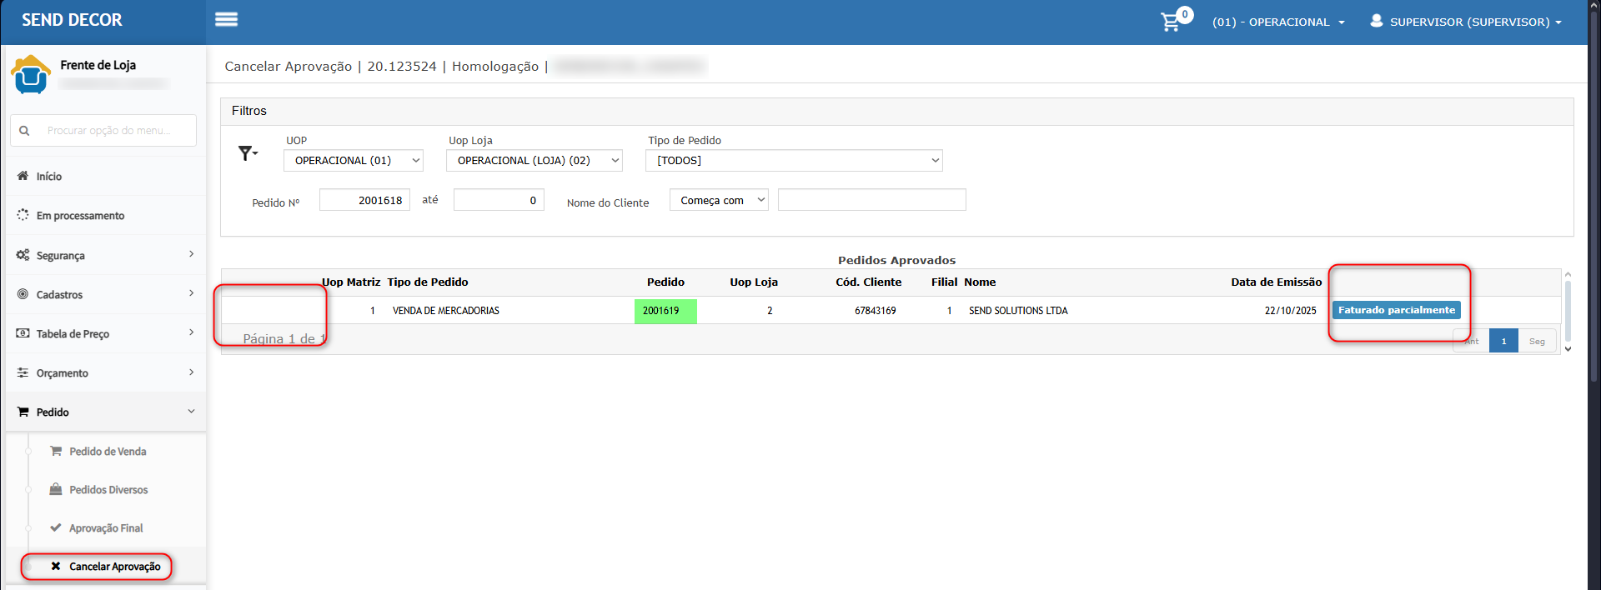This screenshot has width=1601, height=590.
Task: Click the search magnifier icon in menu
Action: pyautogui.click(x=24, y=131)
